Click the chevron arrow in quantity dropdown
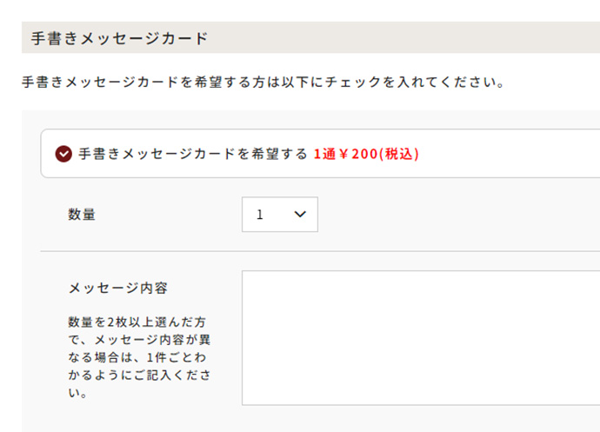 point(300,215)
